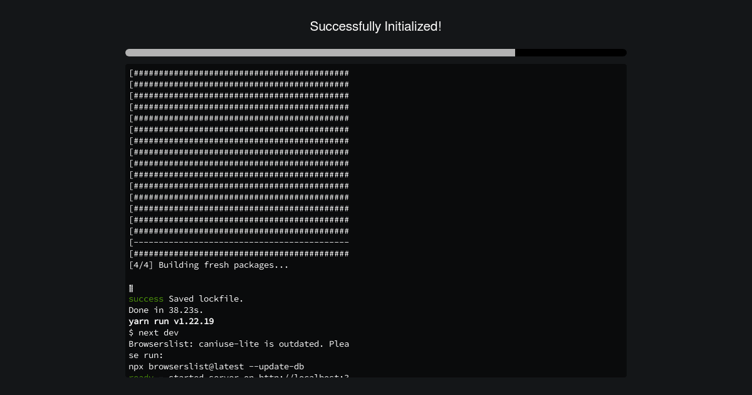752x395 pixels.
Task: Click the green "success" label in the terminal
Action: click(146, 298)
